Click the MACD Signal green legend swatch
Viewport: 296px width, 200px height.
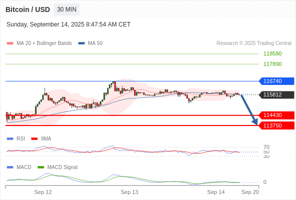coord(41,167)
